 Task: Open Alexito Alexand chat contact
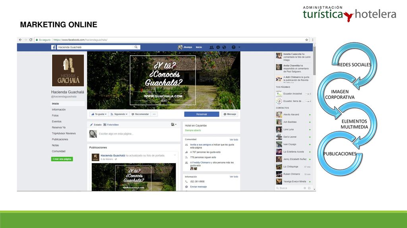click(293, 114)
